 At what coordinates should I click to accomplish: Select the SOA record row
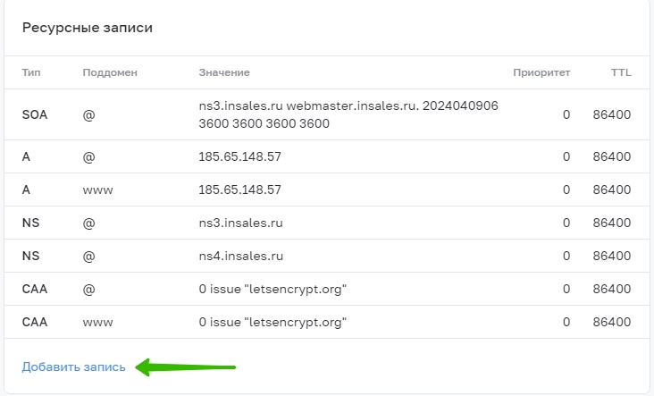pyautogui.click(x=327, y=114)
